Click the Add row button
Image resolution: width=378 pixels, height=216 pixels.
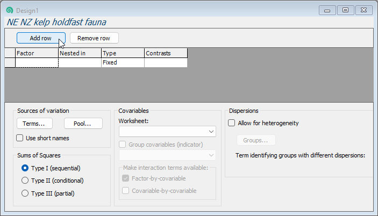tap(41, 38)
